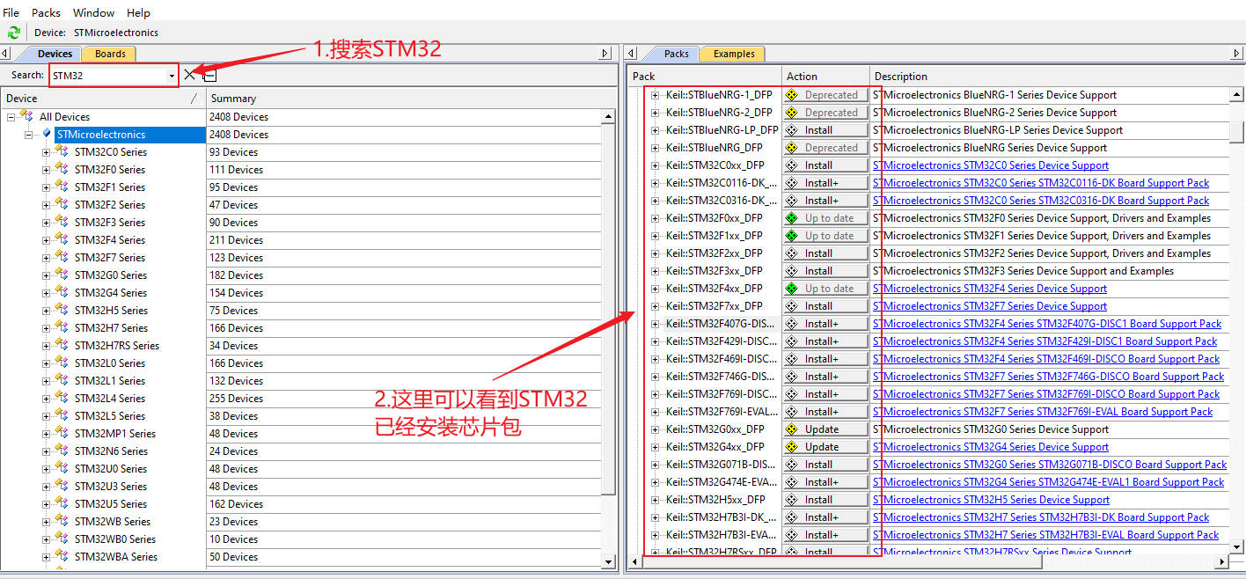This screenshot has width=1246, height=579.
Task: Click the STM32U5 Series device icon
Action: (62, 503)
